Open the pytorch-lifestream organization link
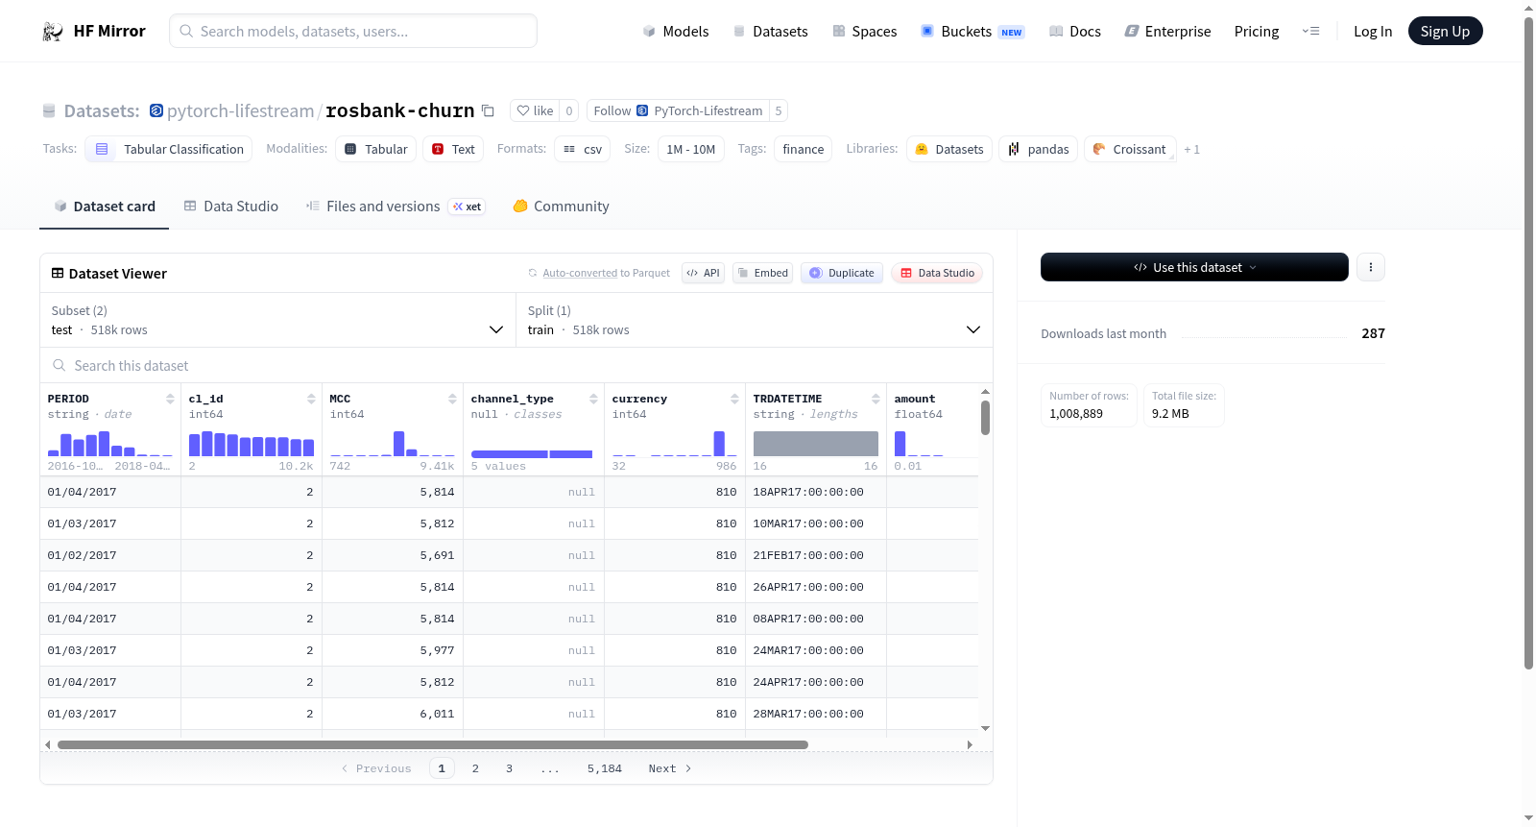1536x827 pixels. pos(240,110)
